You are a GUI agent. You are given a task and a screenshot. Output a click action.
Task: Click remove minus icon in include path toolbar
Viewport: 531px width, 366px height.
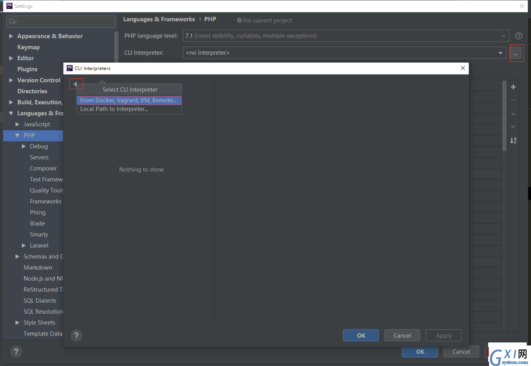pyautogui.click(x=513, y=101)
